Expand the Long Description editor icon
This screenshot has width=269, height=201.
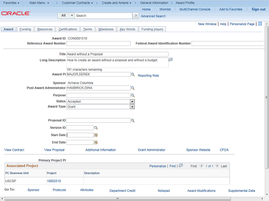pyautogui.click(x=171, y=60)
